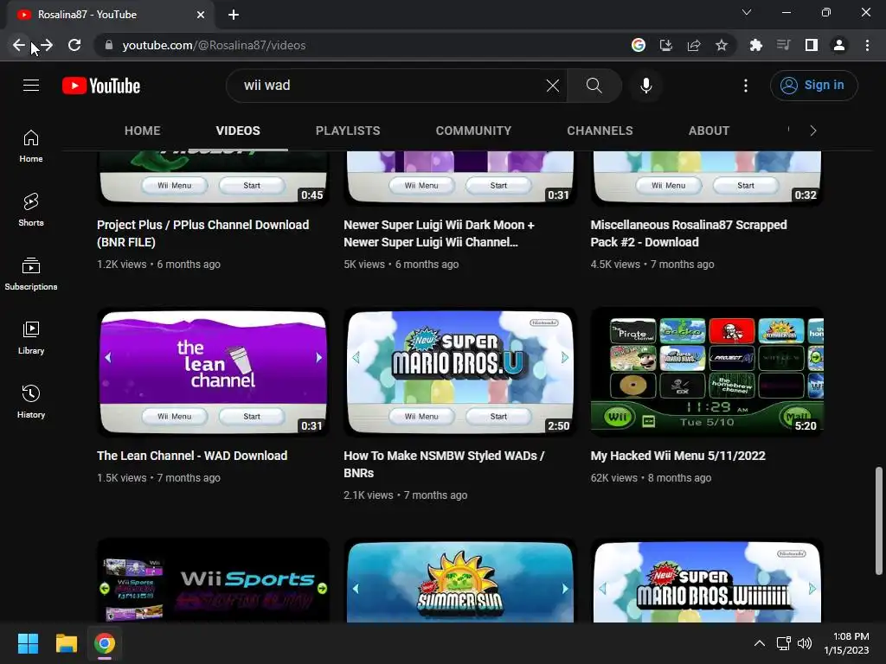The width and height of the screenshot is (886, 664).
Task: Open Project Plus / PPlus Channel Download title
Action: pyautogui.click(x=202, y=233)
